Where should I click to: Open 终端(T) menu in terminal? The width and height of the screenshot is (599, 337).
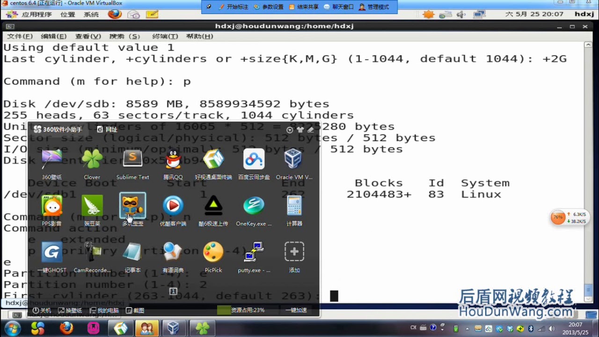[x=165, y=37]
